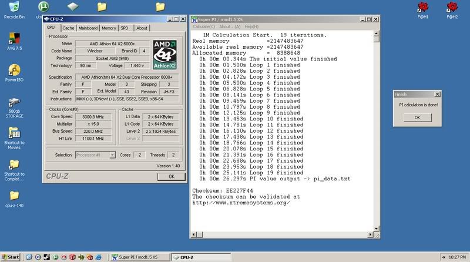
Task: Launch the red cube quick launch icon
Action: (x=72, y=257)
